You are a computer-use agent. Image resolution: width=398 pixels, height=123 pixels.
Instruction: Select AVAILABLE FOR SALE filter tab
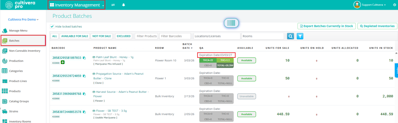pos(74,36)
